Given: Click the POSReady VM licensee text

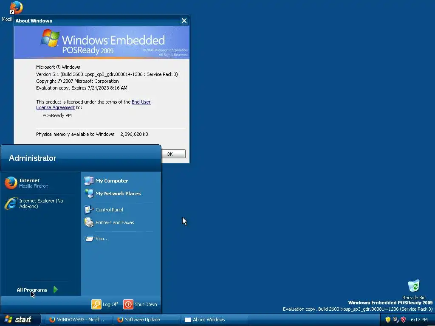Looking at the screenshot, I should (x=57, y=115).
